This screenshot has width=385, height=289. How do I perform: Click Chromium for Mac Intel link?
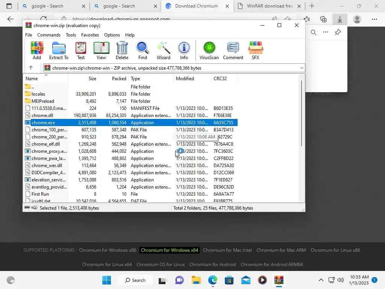[x=227, y=250]
